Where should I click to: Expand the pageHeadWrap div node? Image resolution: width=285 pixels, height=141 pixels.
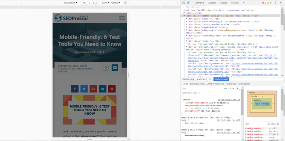186,27
